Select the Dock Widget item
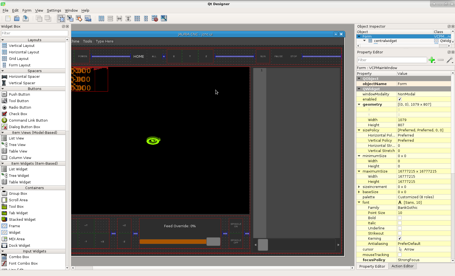Viewport: 455px width, 276px height. (x=19, y=245)
